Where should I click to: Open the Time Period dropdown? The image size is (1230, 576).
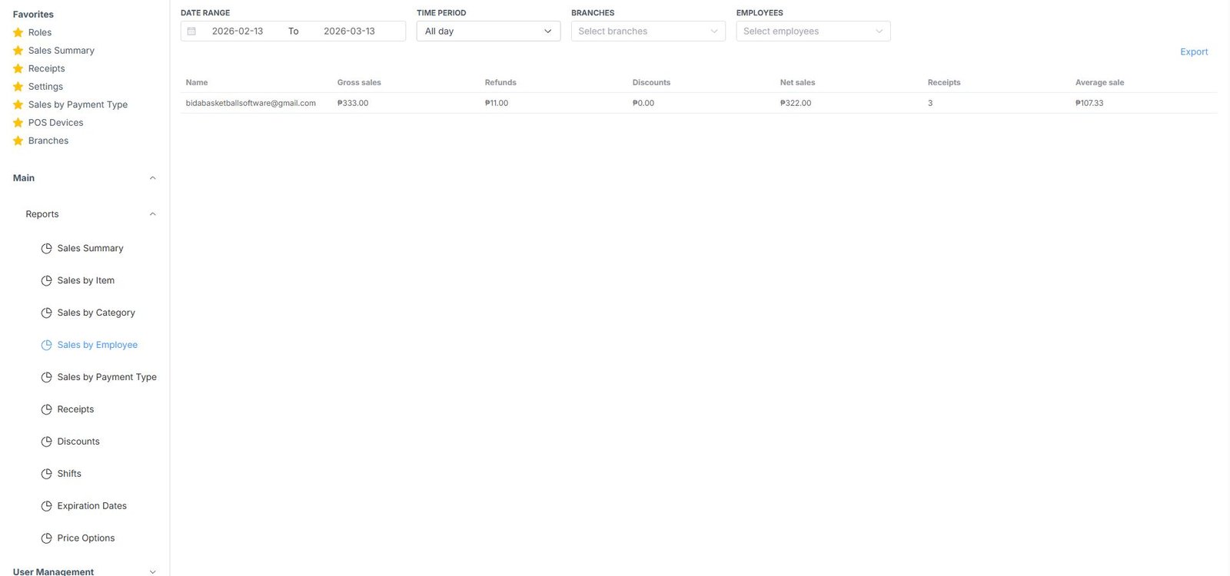(x=488, y=31)
